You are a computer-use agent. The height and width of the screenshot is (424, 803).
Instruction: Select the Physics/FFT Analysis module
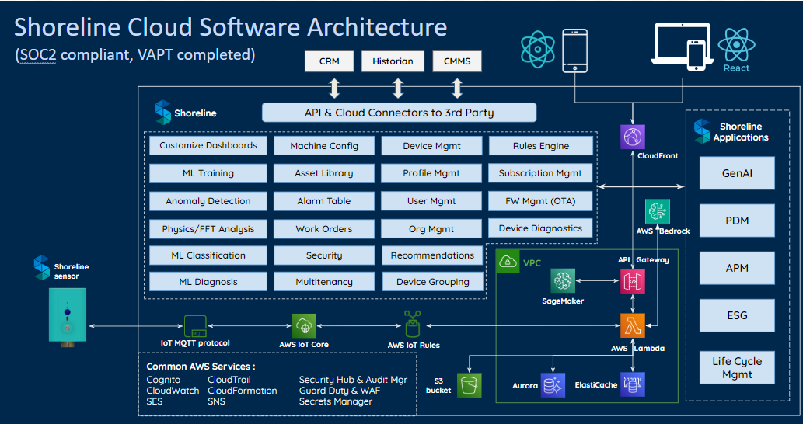click(x=208, y=229)
